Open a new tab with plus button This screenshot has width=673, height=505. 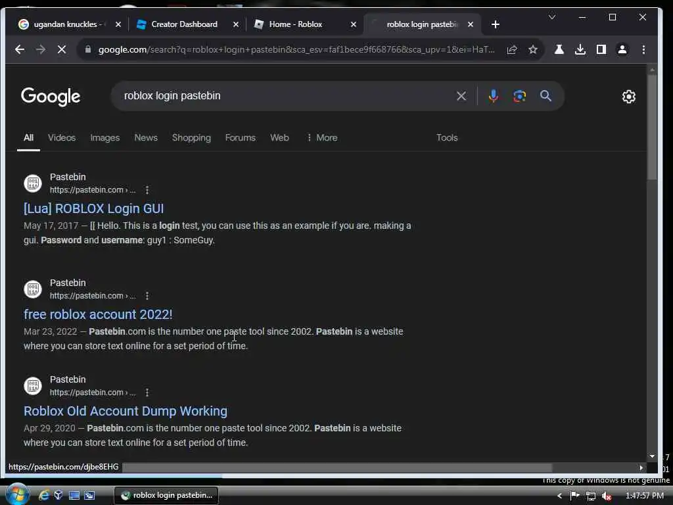click(x=496, y=24)
